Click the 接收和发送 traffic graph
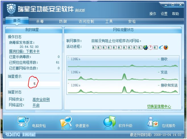This screenshot has width=187, height=139. [x=123, y=88]
